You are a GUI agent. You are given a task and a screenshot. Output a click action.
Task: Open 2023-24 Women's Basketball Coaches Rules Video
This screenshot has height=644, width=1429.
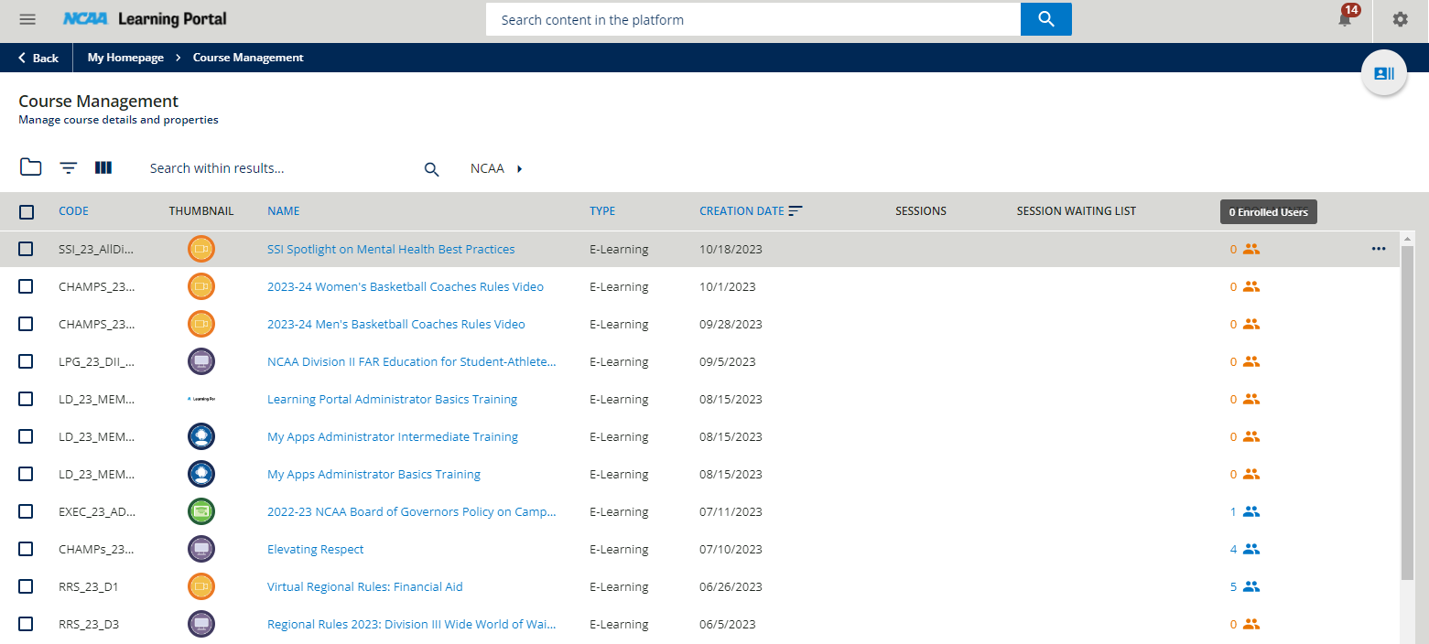pyautogui.click(x=406, y=286)
